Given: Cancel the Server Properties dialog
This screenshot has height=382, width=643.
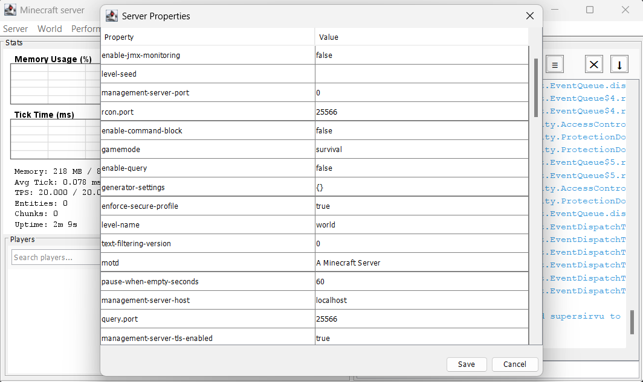Looking at the screenshot, I should [x=515, y=364].
